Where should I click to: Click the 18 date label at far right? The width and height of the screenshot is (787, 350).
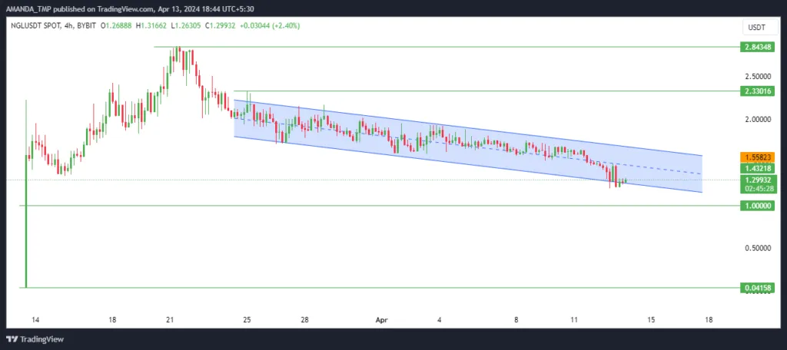coord(709,319)
